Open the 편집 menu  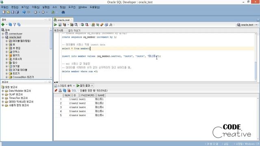coord(15,7)
